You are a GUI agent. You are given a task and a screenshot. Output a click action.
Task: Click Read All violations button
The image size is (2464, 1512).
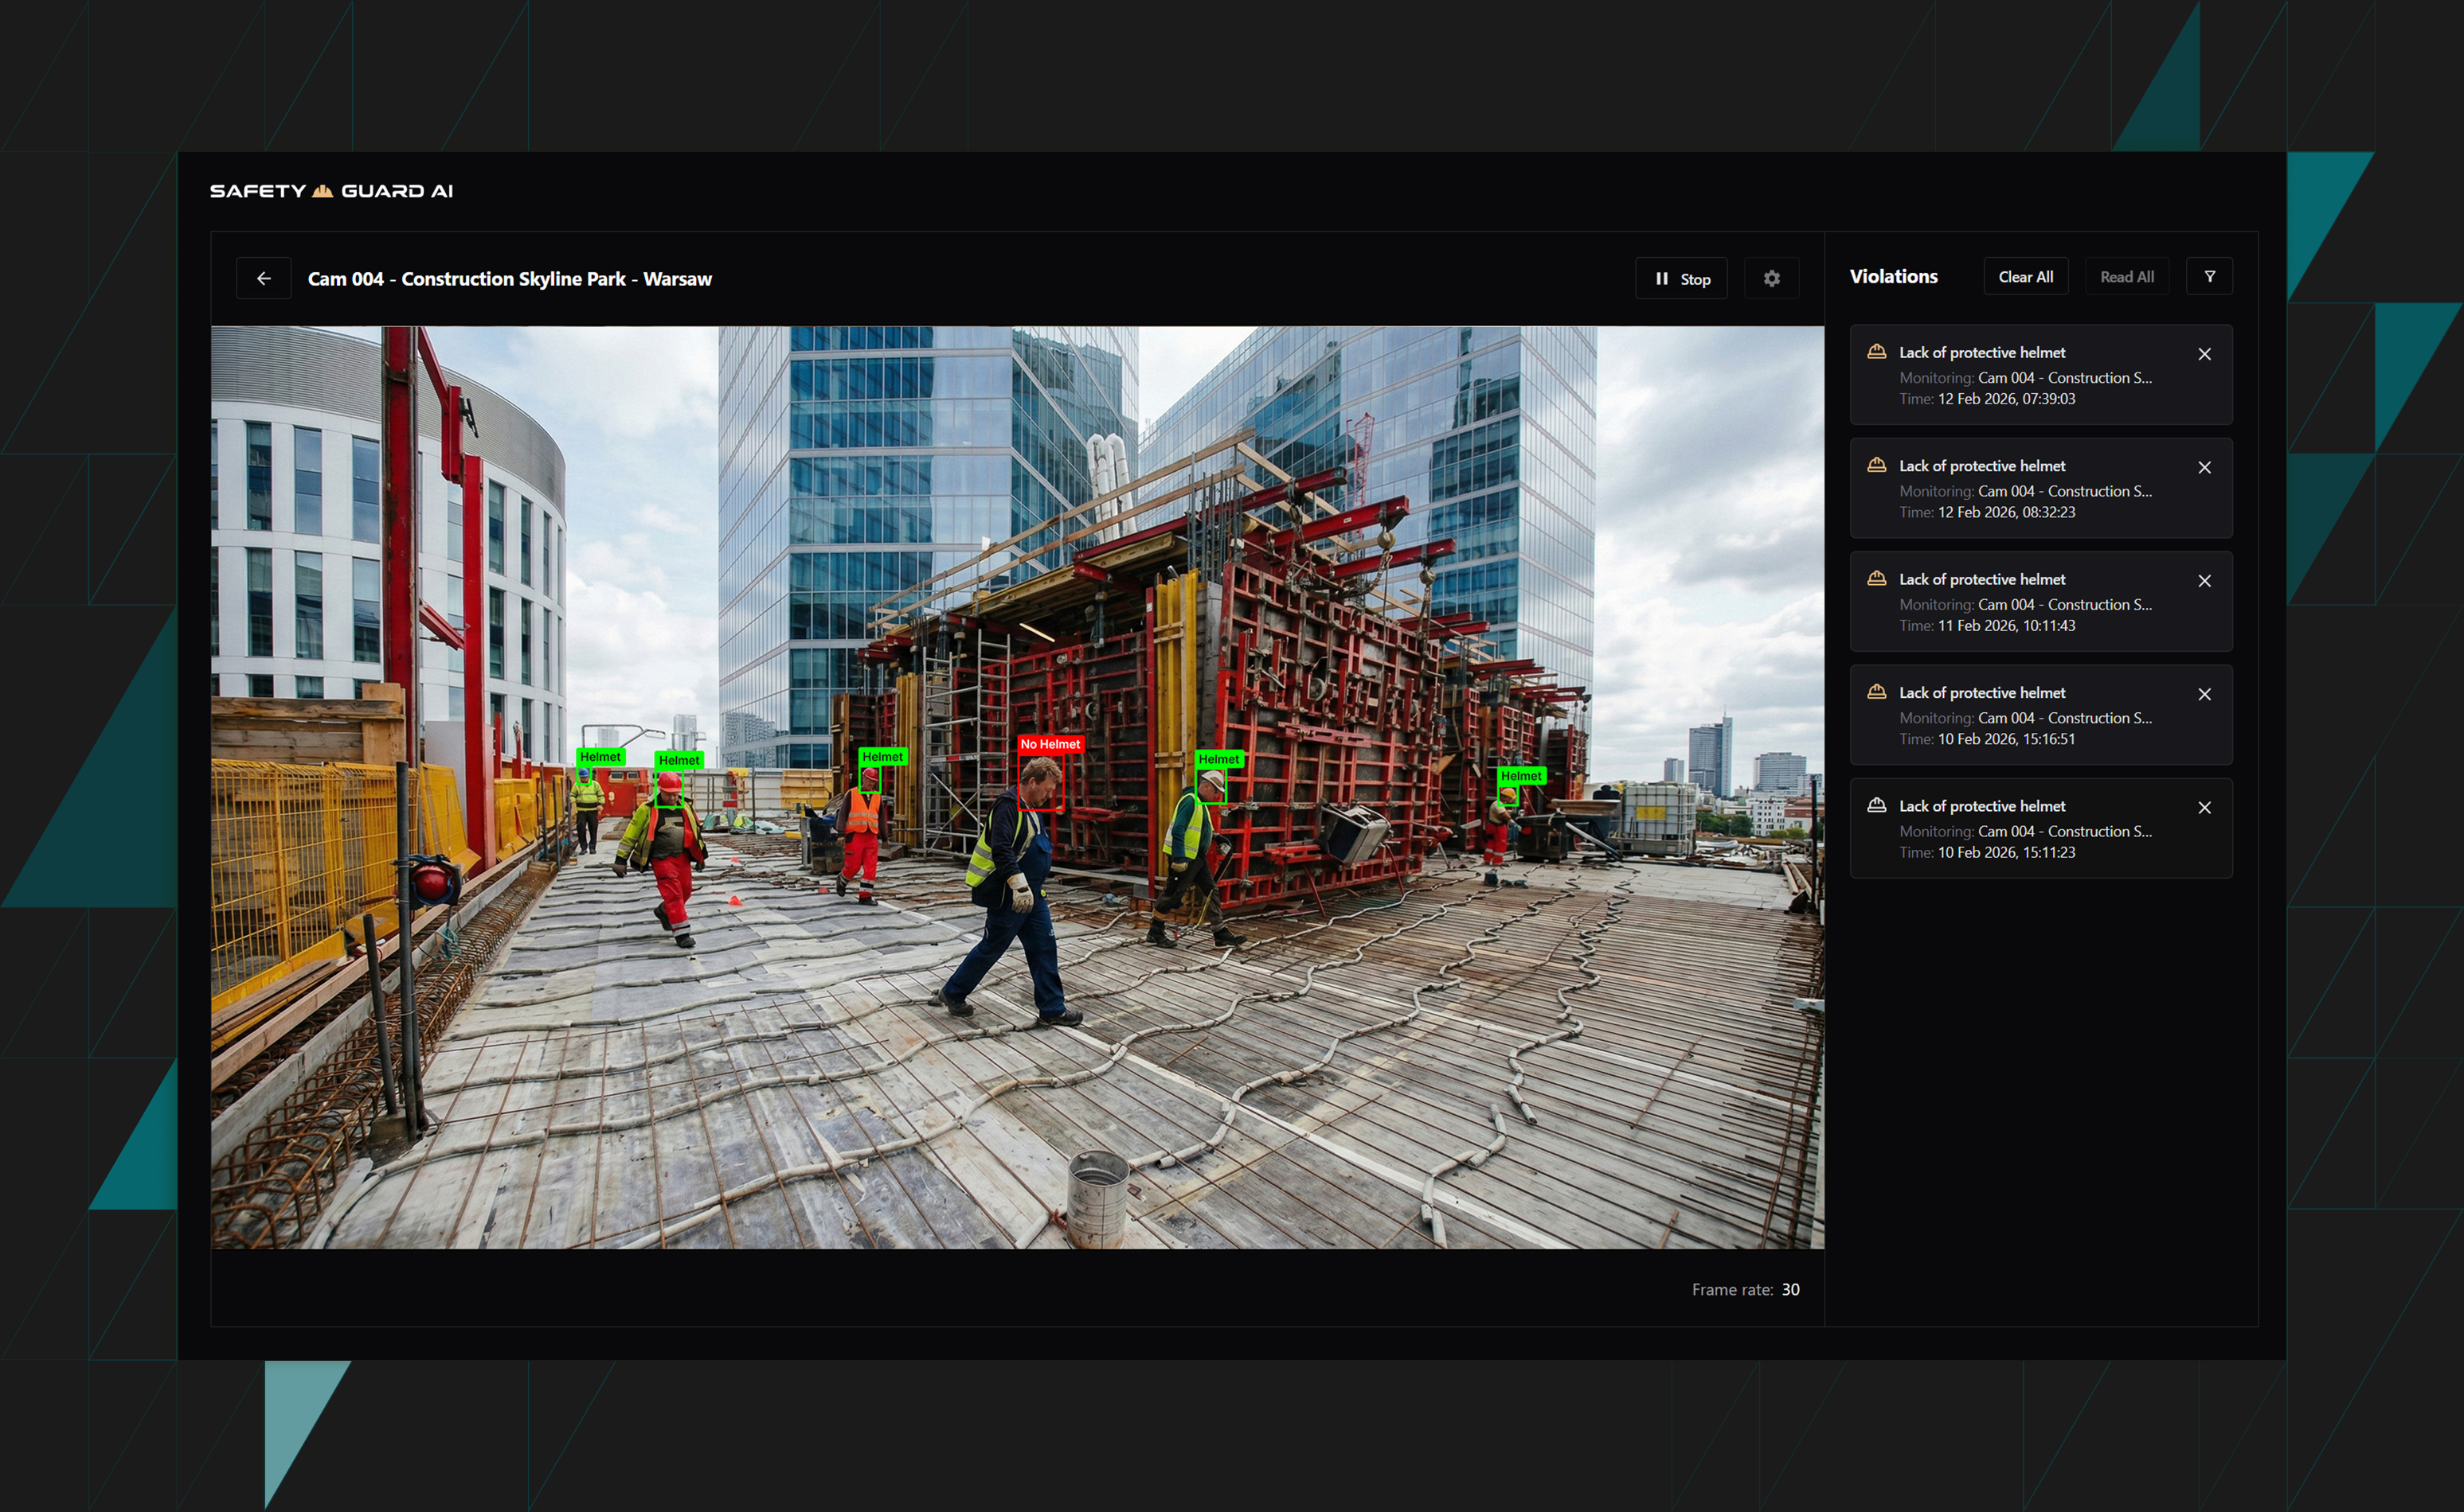click(x=2126, y=277)
